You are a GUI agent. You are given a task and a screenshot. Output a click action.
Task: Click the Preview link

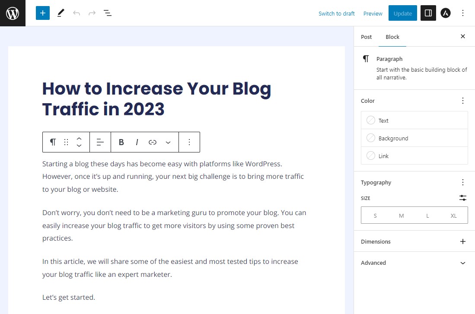(x=373, y=14)
